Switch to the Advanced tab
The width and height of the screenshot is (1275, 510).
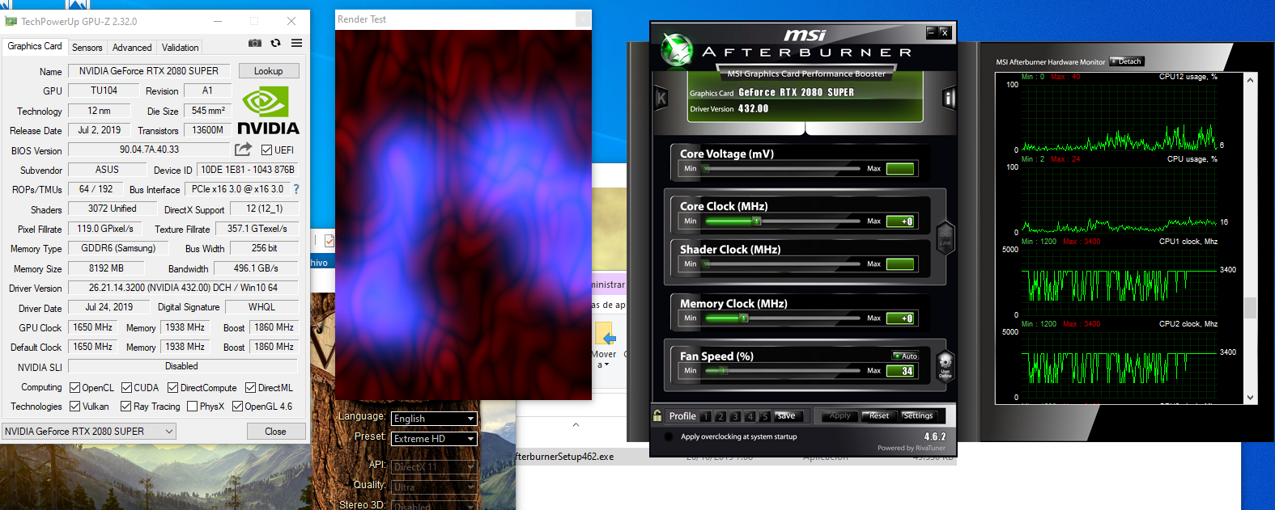(132, 48)
